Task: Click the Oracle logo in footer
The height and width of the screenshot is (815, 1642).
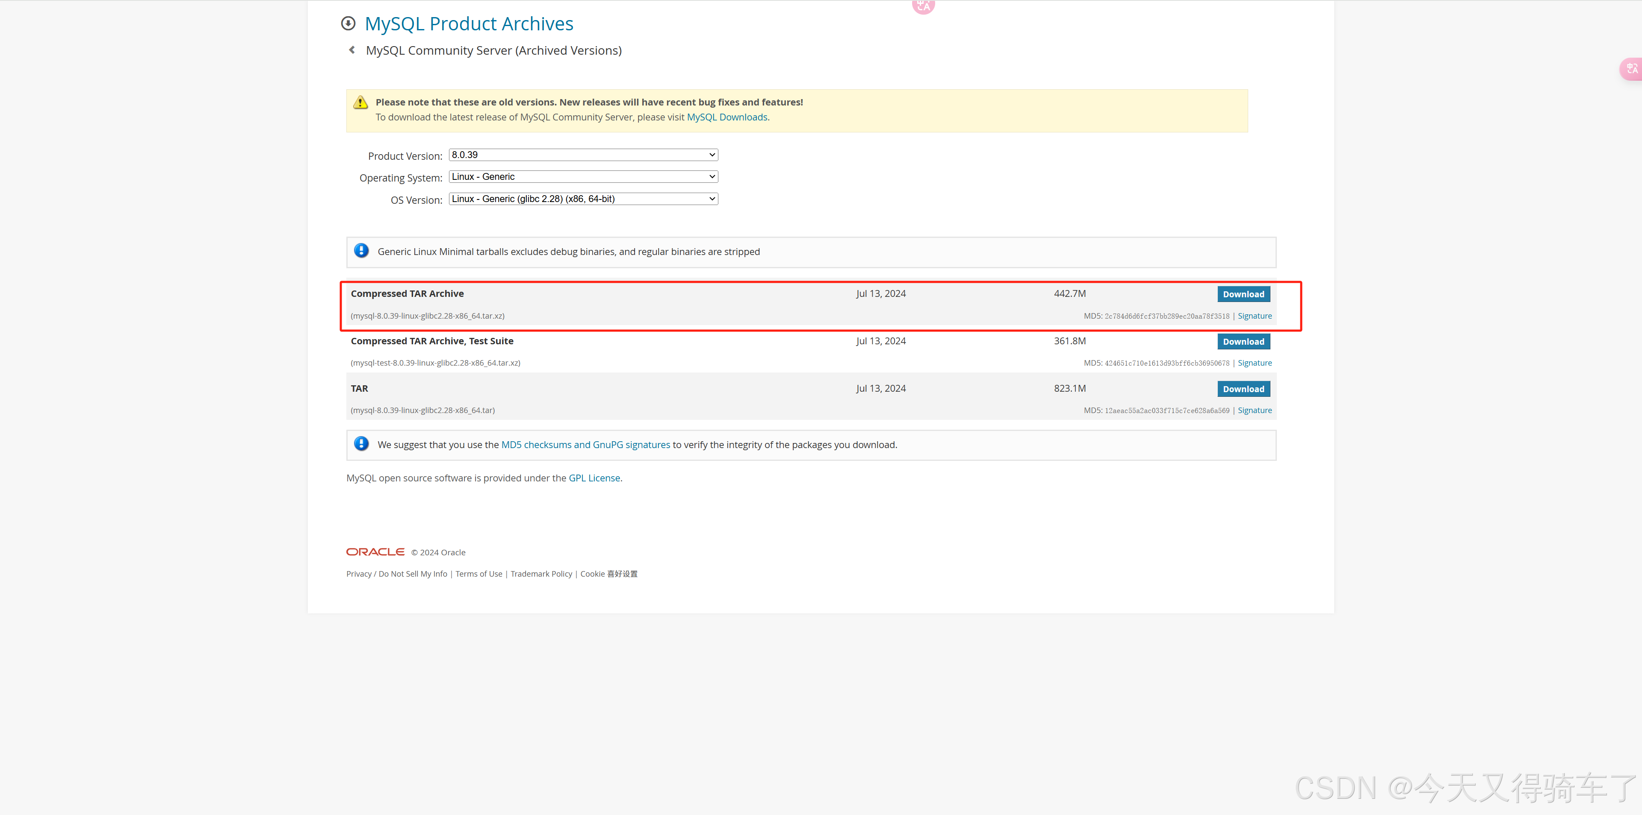Action: [x=375, y=552]
